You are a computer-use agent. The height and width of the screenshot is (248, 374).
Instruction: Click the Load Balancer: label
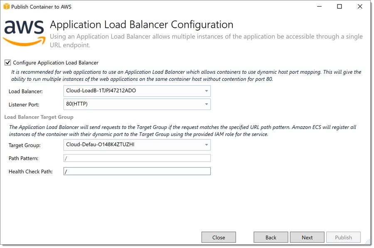click(25, 91)
